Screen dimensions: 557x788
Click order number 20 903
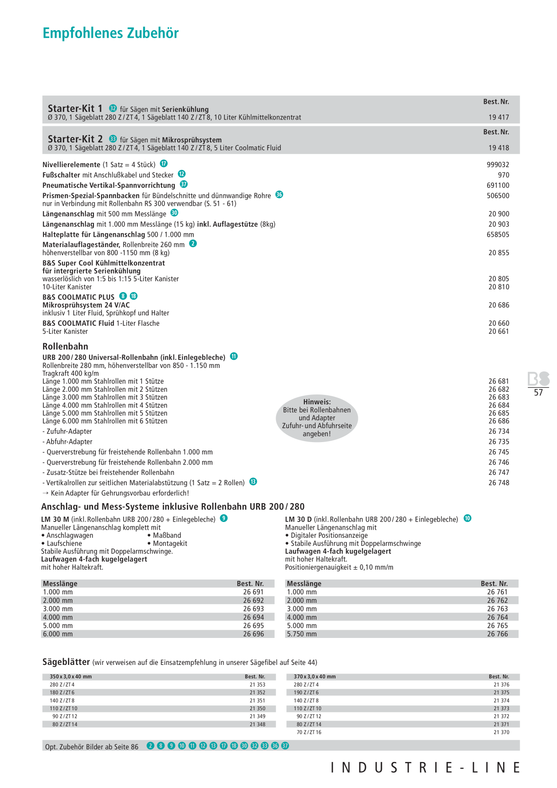(499, 224)
